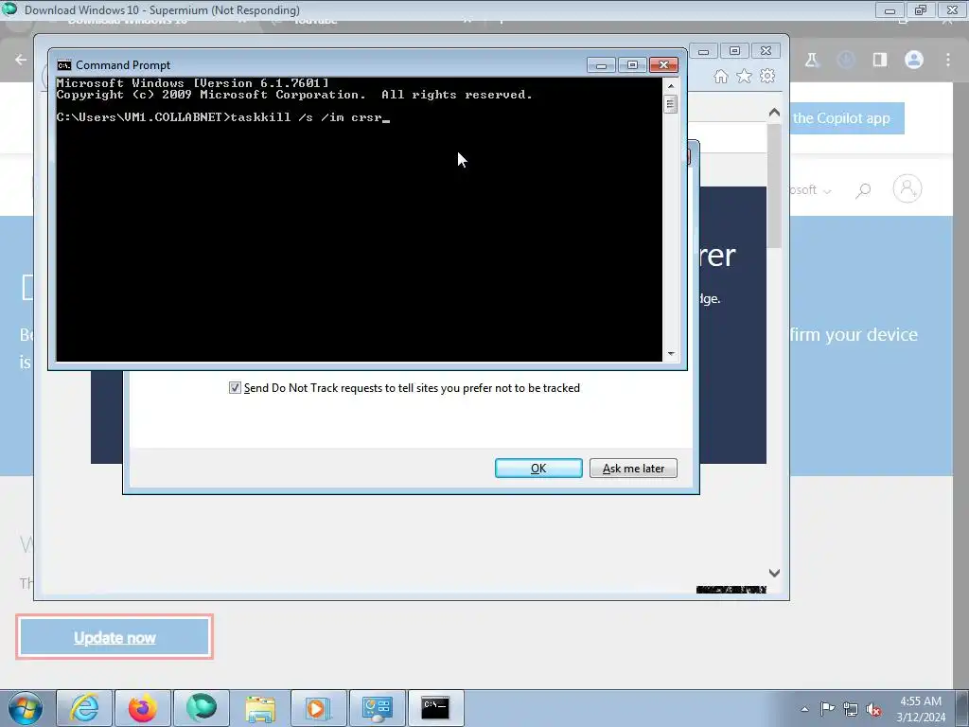Maximize the Command Prompt window
The height and width of the screenshot is (727, 969).
(x=632, y=65)
